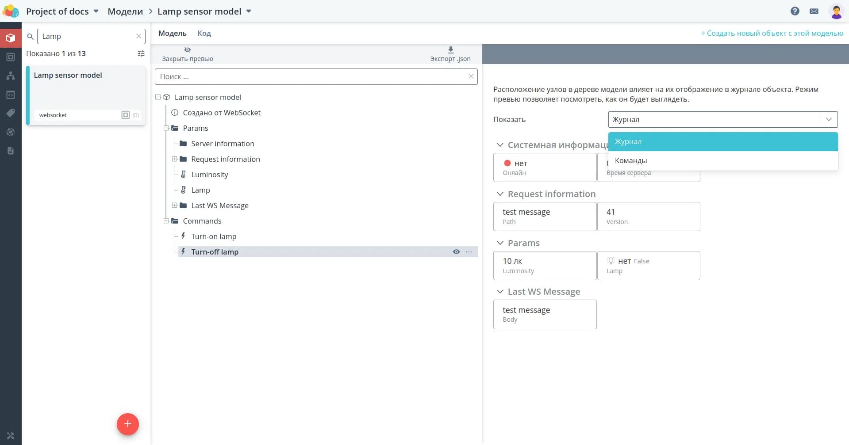This screenshot has height=445, width=849.
Task: Select Команды option in dropdown list
Action: 631,160
